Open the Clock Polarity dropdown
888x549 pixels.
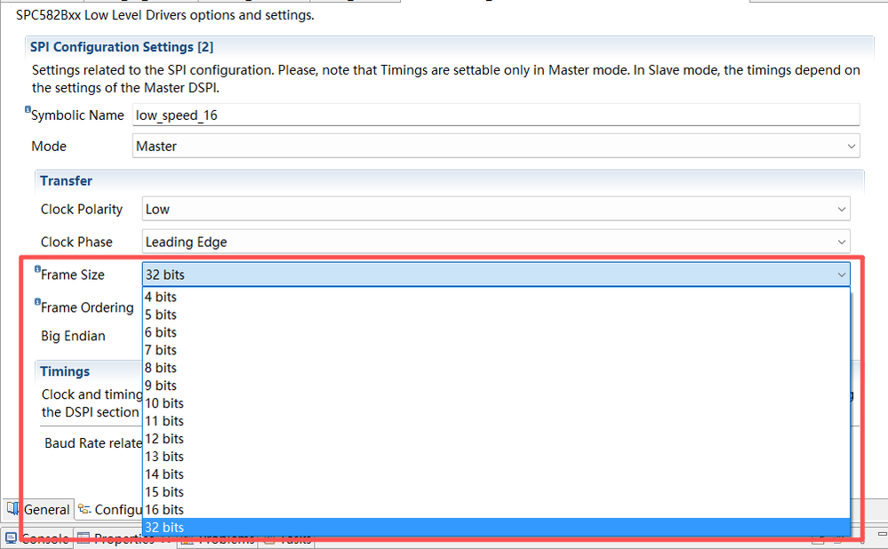point(496,210)
